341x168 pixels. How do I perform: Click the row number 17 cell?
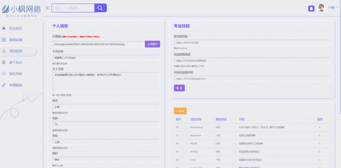click(177, 135)
